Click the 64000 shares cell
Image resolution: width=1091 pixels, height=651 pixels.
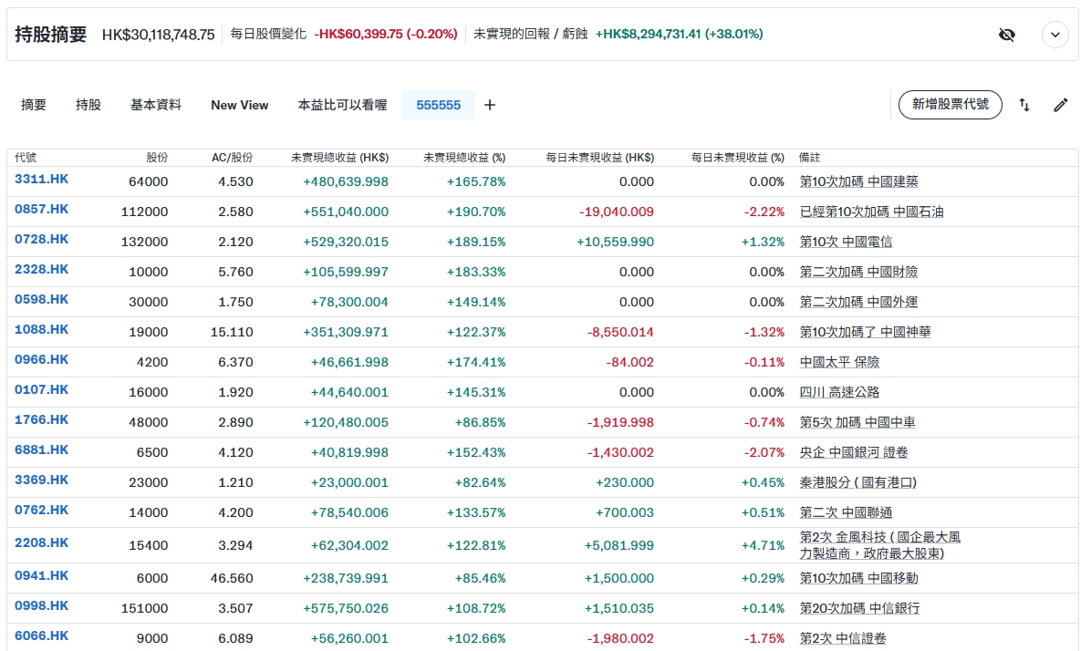(148, 181)
